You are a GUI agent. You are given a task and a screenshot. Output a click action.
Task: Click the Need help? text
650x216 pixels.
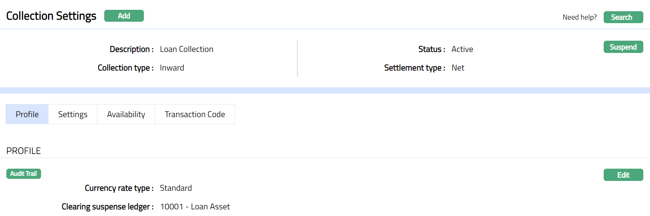click(x=579, y=17)
